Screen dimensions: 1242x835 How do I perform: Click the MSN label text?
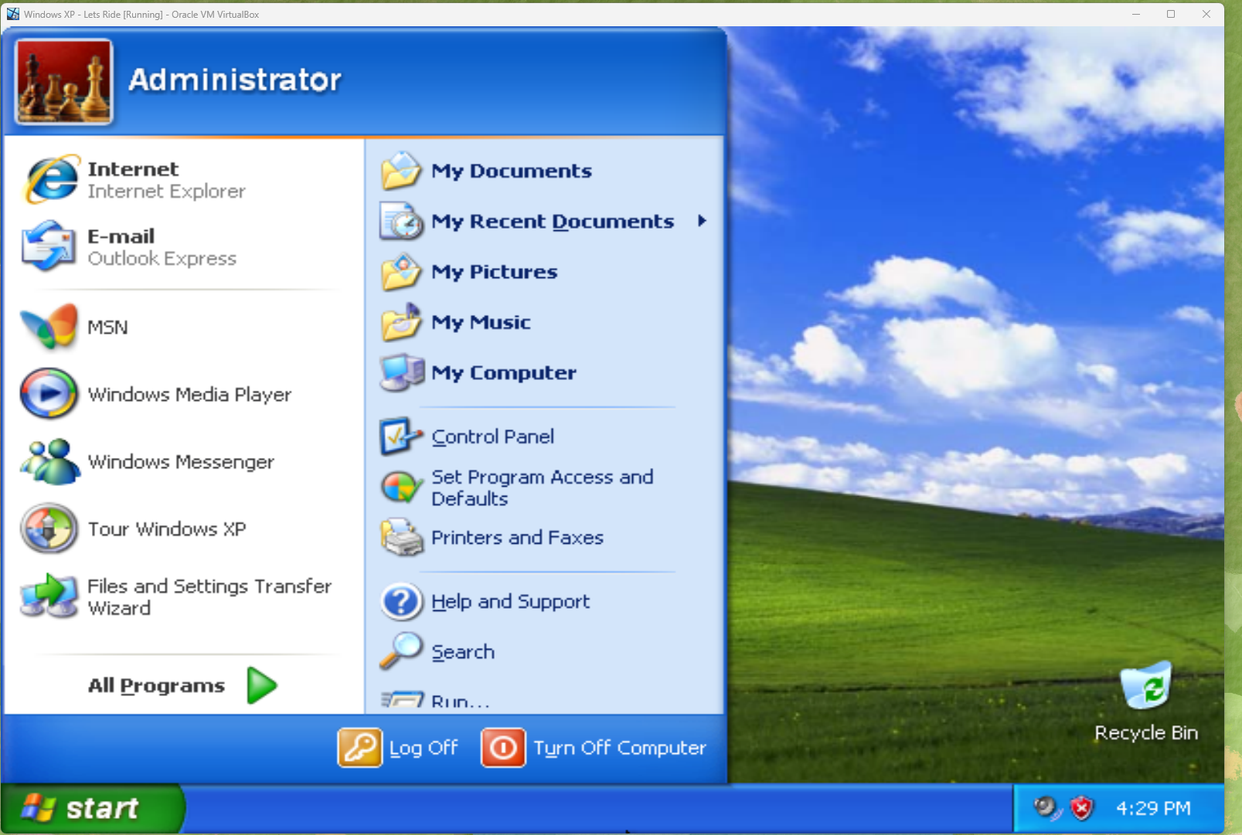(107, 328)
